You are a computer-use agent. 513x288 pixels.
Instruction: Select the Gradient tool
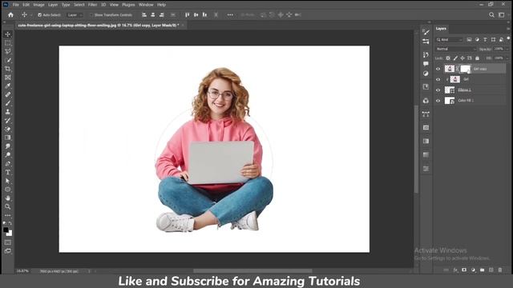(x=8, y=138)
